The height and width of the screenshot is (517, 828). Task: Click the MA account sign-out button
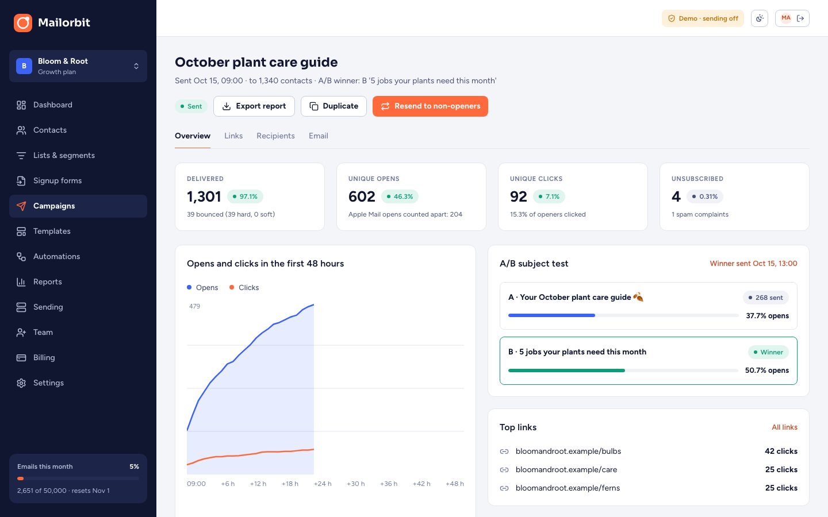(792, 18)
